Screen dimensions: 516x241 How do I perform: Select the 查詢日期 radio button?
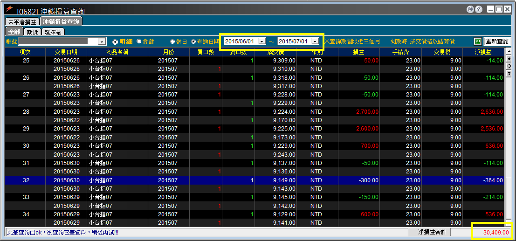click(x=193, y=42)
